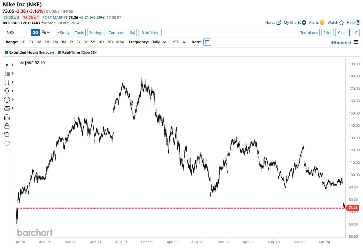Click the Clear button

tap(342, 32)
